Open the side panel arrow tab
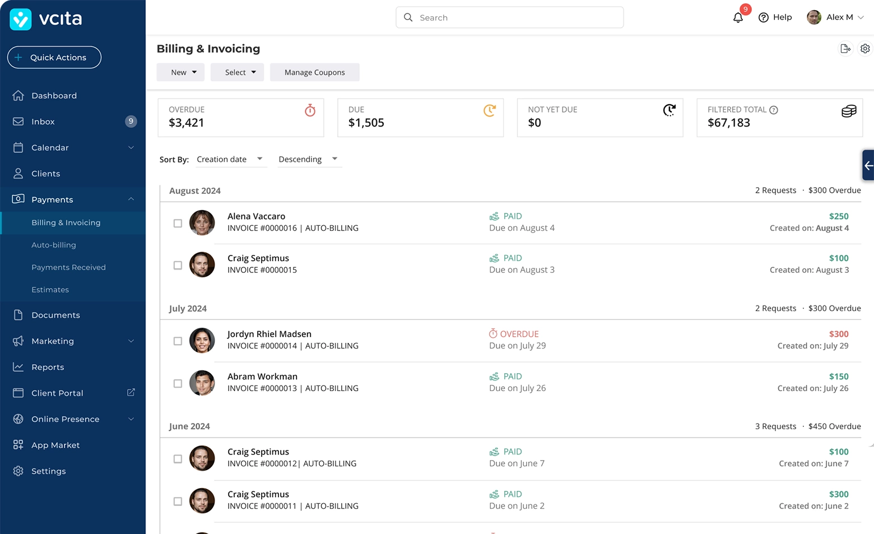The width and height of the screenshot is (874, 534). [868, 165]
